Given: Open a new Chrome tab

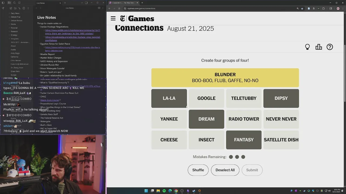Looking at the screenshot, I should (142, 3).
